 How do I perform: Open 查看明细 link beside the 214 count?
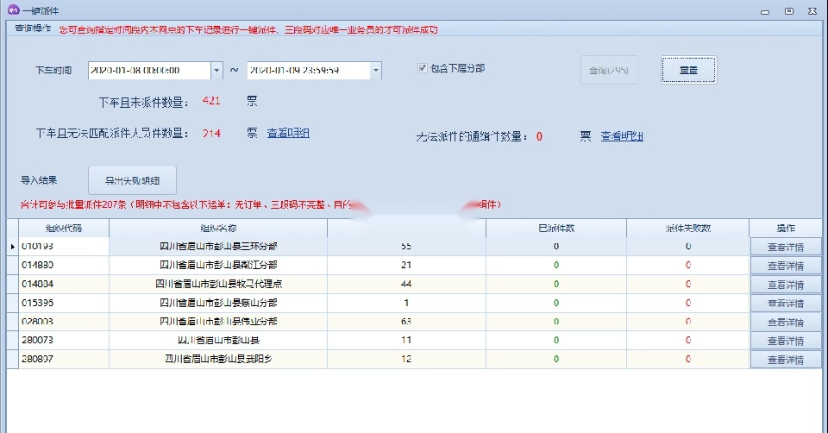tap(288, 133)
